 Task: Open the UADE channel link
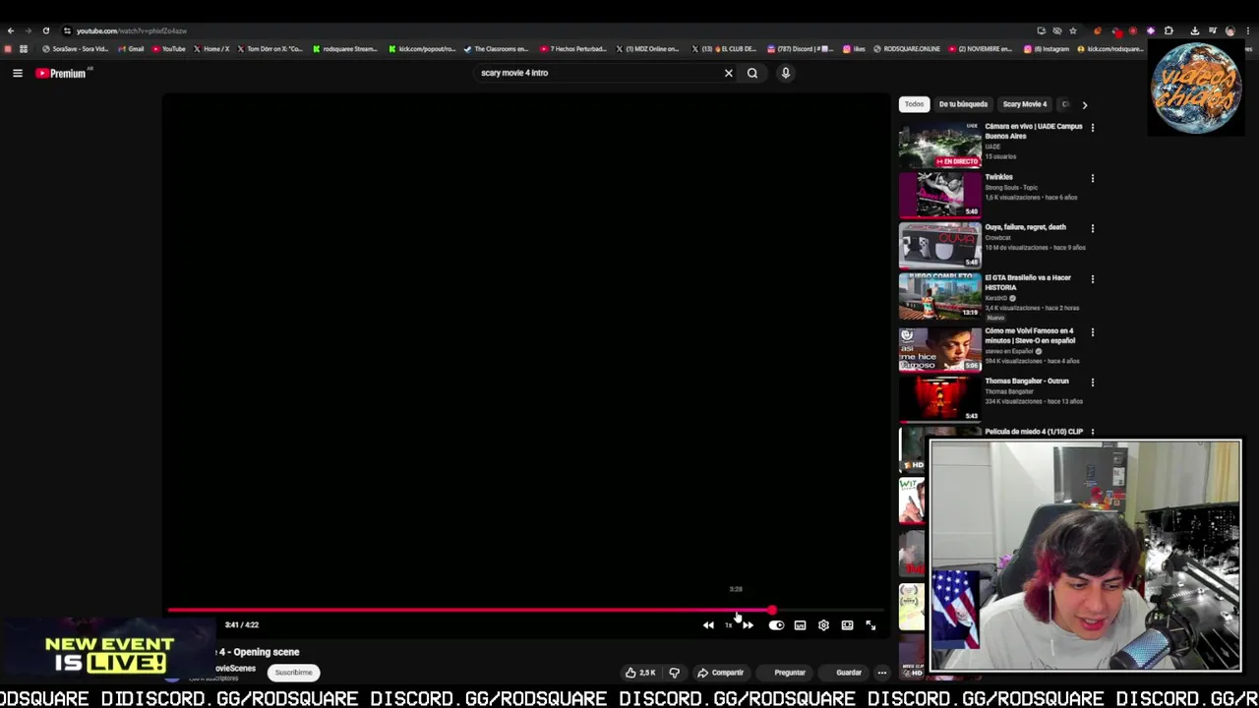coord(992,147)
